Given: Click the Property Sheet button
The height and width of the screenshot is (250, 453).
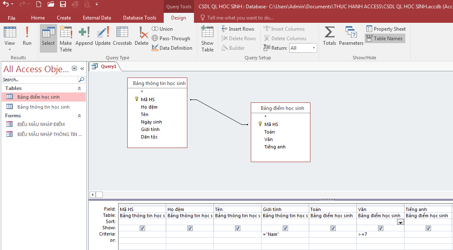Looking at the screenshot, I should pos(386,29).
